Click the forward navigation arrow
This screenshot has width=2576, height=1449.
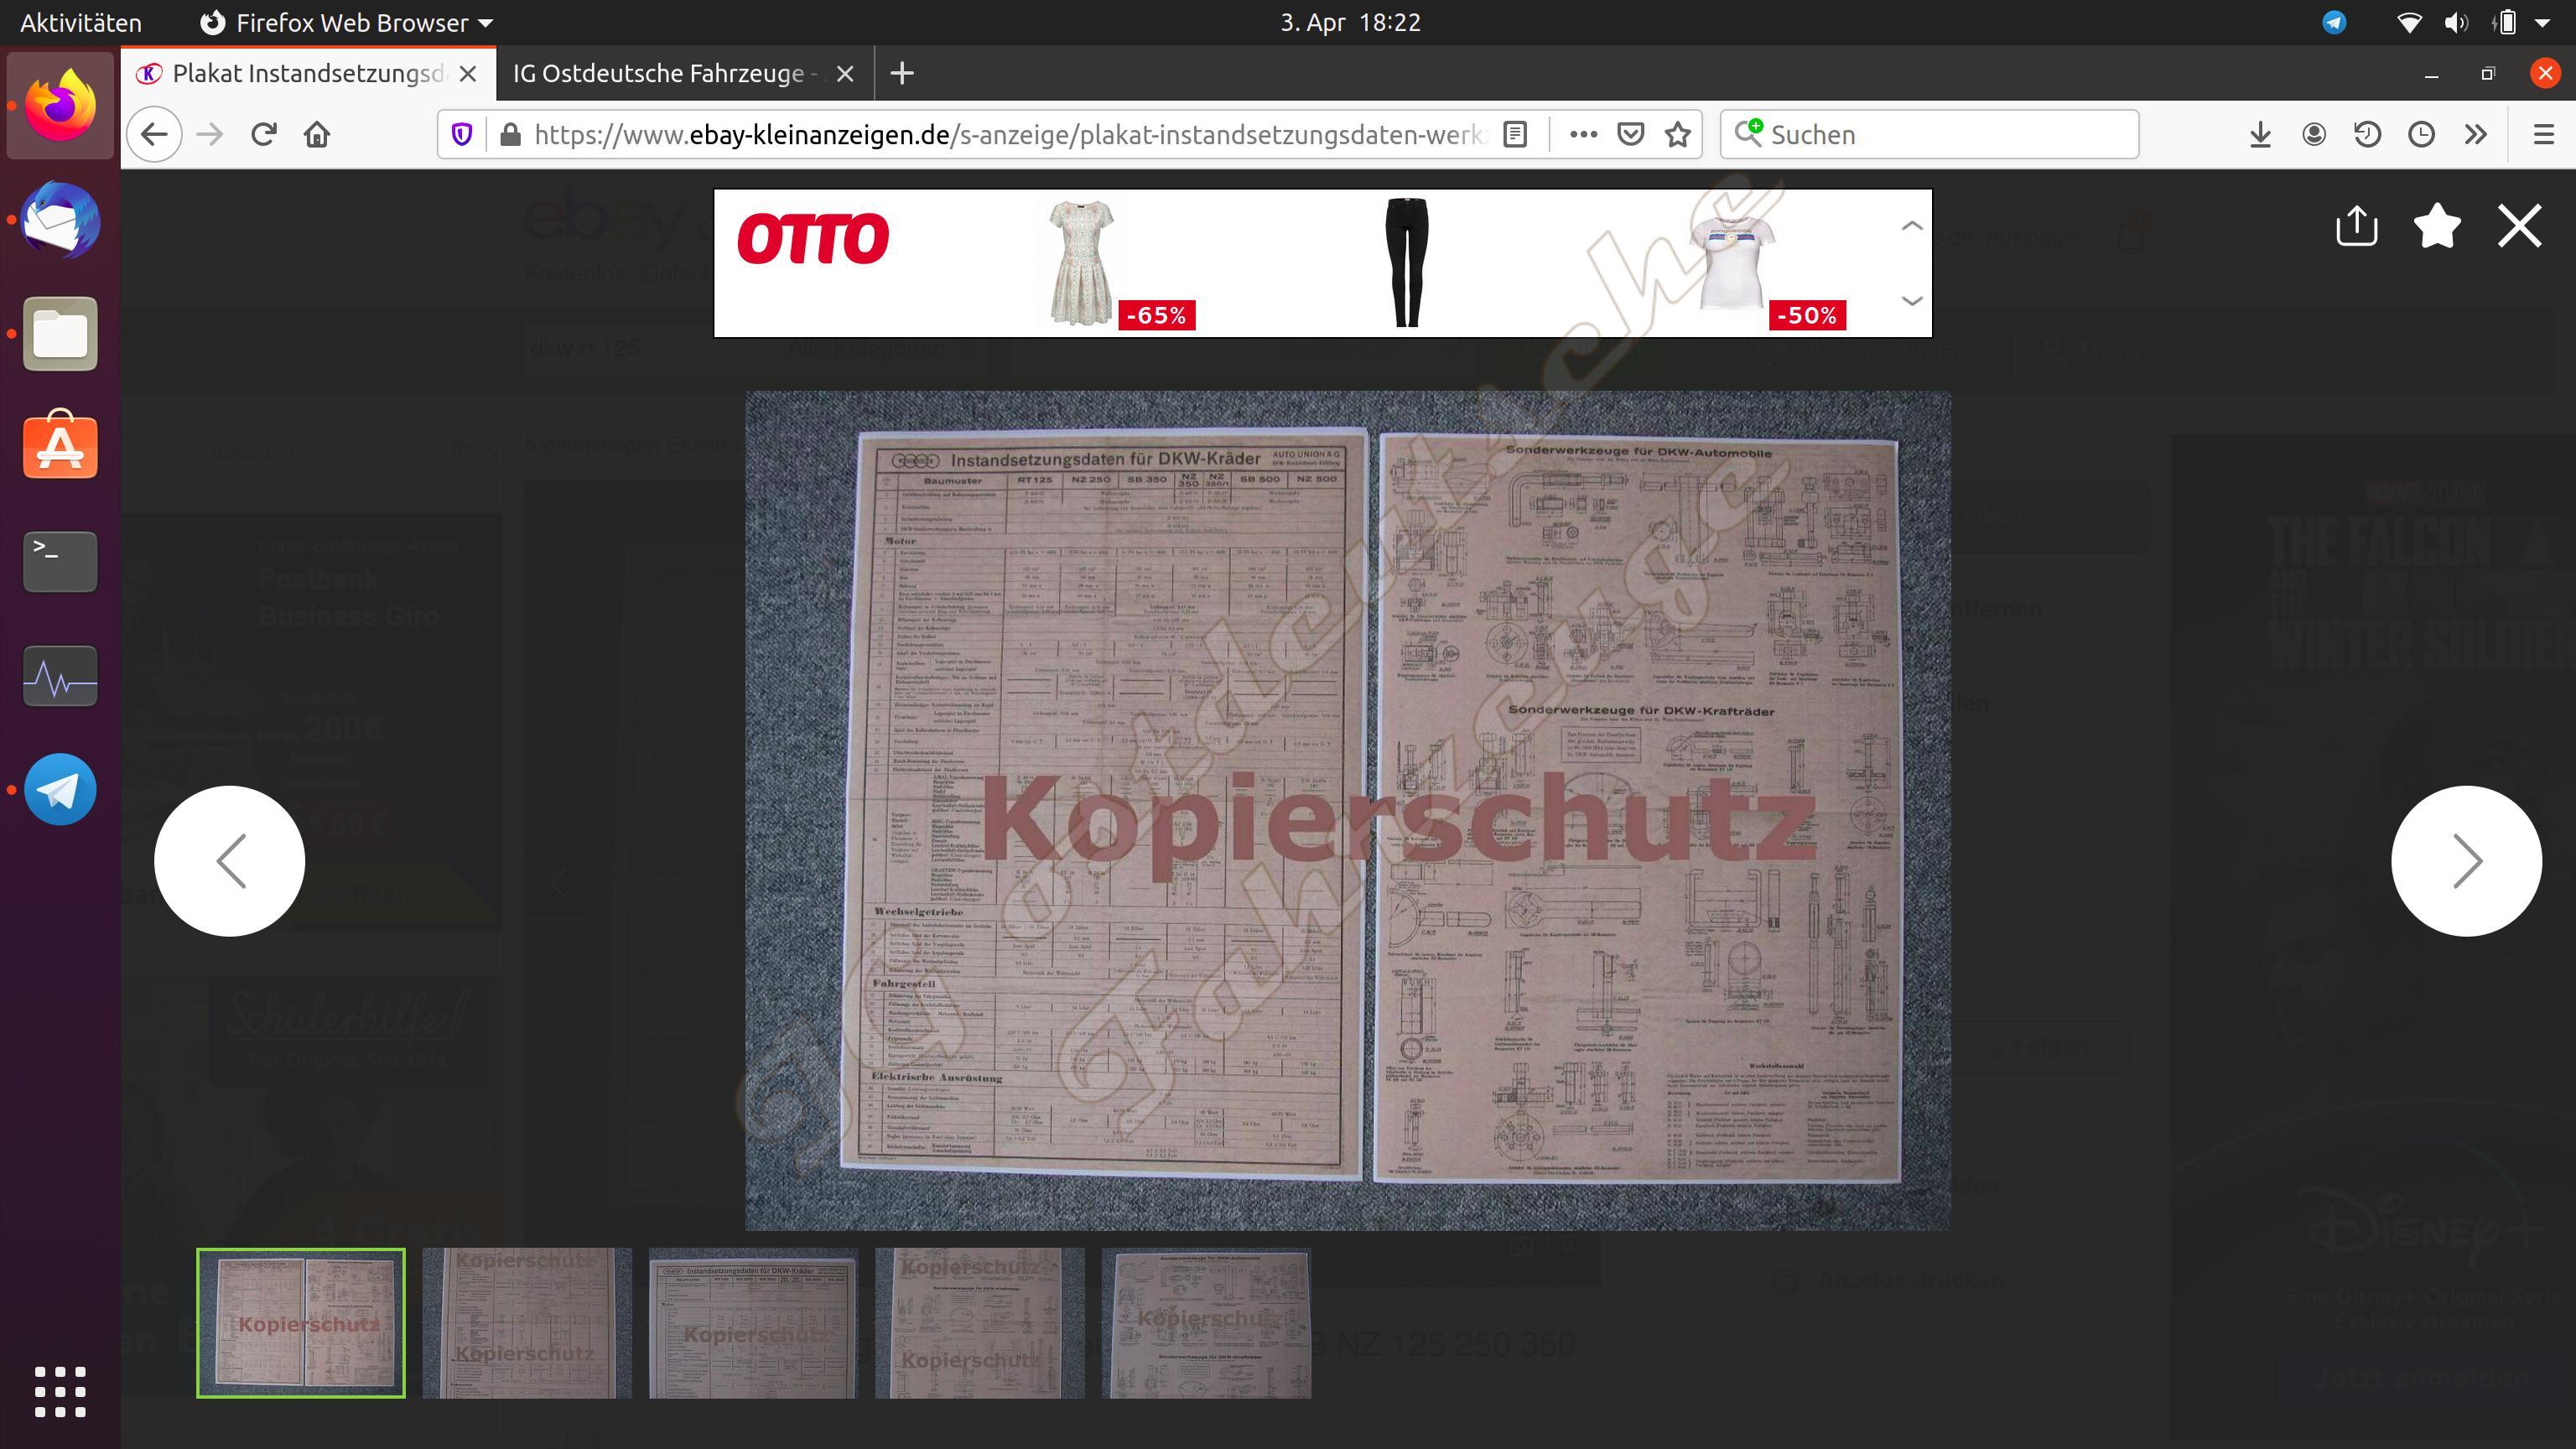(209, 134)
